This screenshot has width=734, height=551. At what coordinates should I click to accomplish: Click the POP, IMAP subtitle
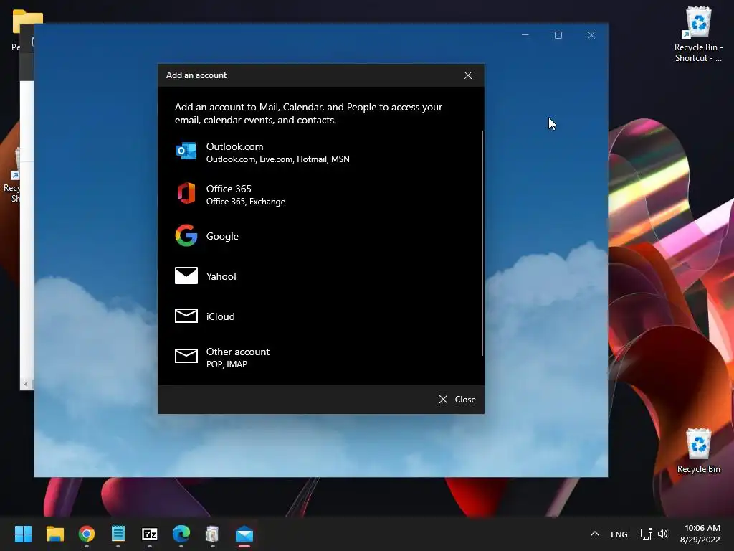tap(227, 364)
